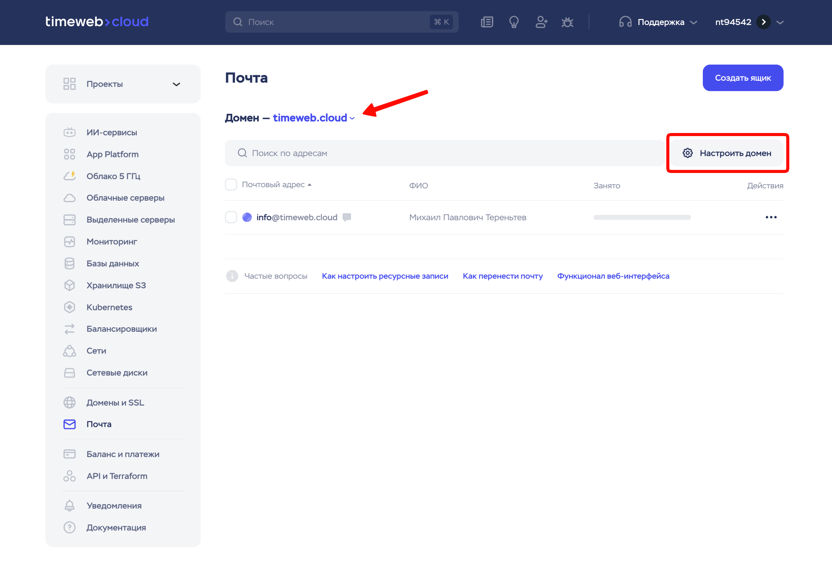This screenshot has height=572, width=832.
Task: Click the search magnifier icon in header
Action: coord(238,22)
